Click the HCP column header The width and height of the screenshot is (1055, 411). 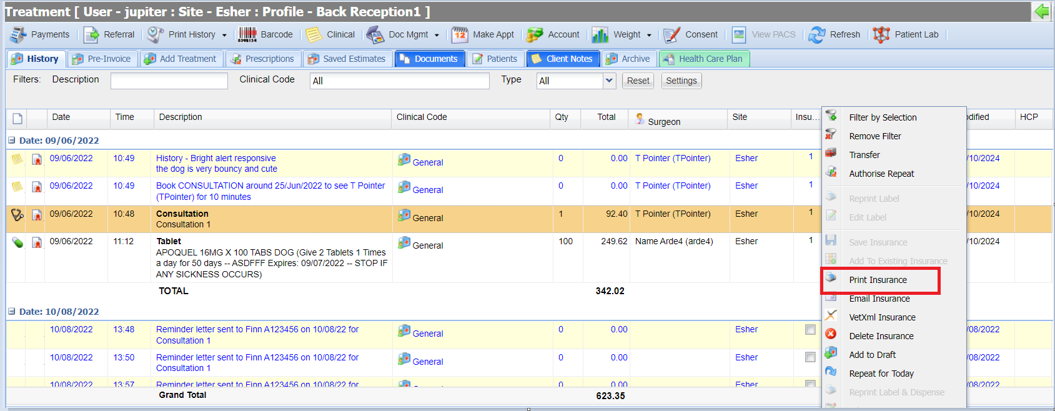click(x=1033, y=118)
